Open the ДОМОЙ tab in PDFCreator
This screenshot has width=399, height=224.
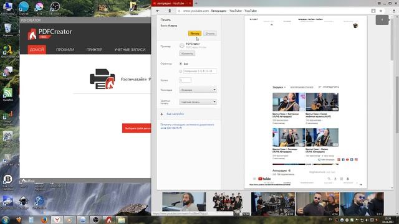click(37, 50)
